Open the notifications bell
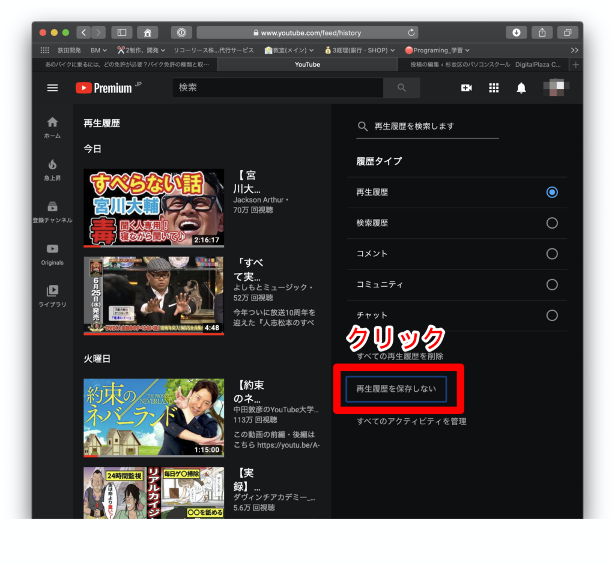The image size is (615, 564). pyautogui.click(x=521, y=88)
